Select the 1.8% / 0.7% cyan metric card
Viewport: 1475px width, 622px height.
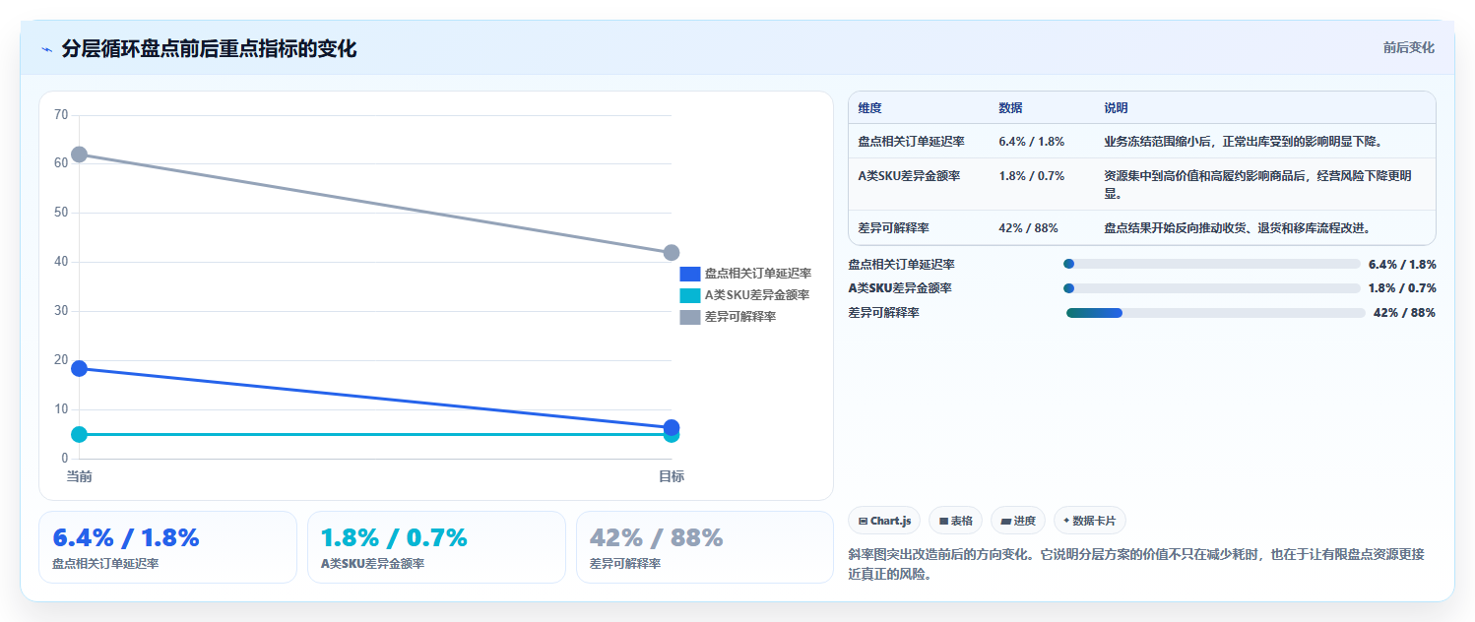point(436,547)
